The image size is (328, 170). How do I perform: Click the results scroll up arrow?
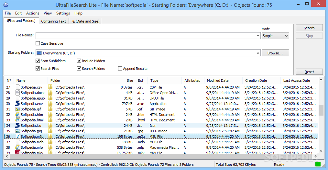coord(321,80)
